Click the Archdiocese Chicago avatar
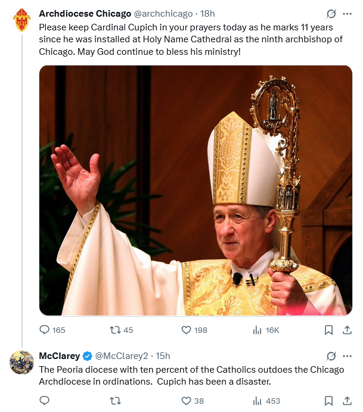The width and height of the screenshot is (363, 412). [x=22, y=20]
